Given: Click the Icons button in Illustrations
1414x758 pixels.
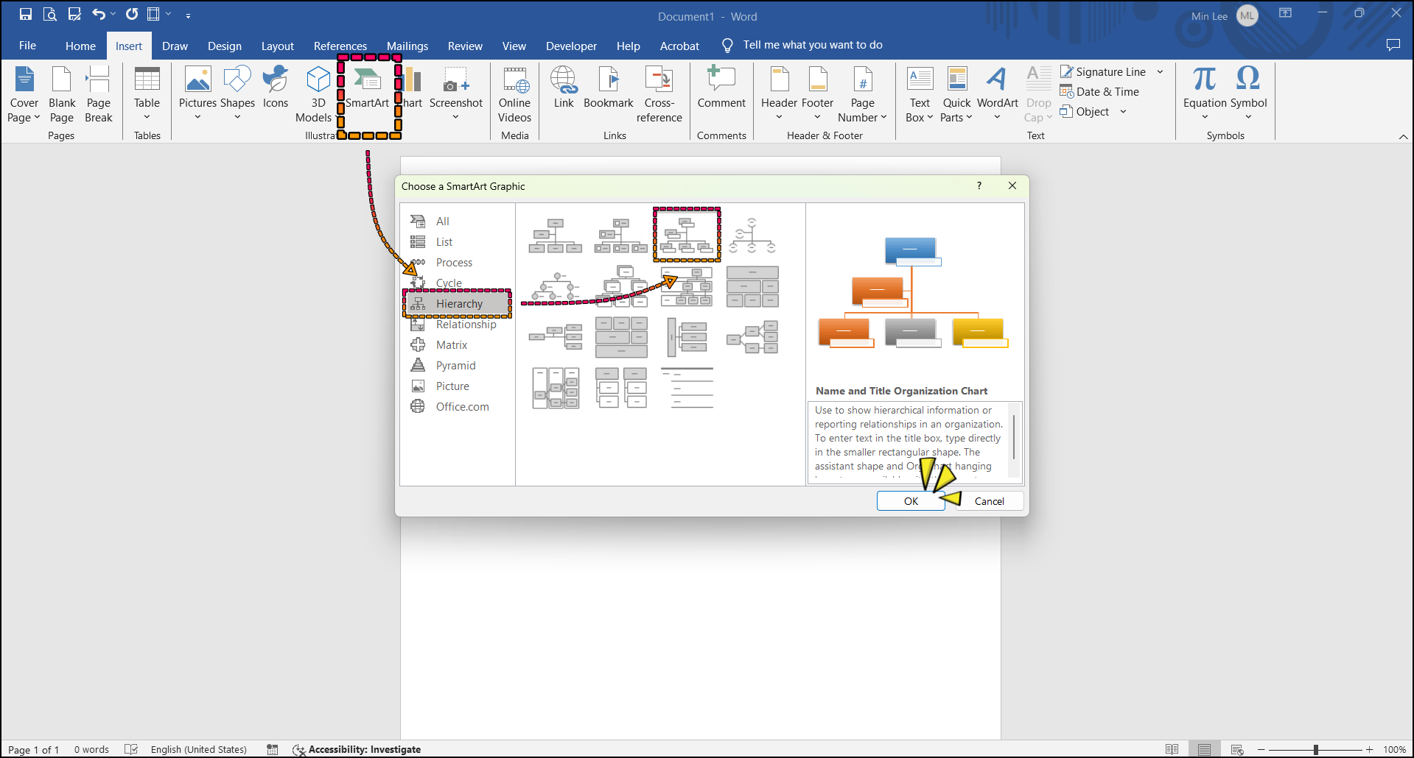Looking at the screenshot, I should pos(276,88).
